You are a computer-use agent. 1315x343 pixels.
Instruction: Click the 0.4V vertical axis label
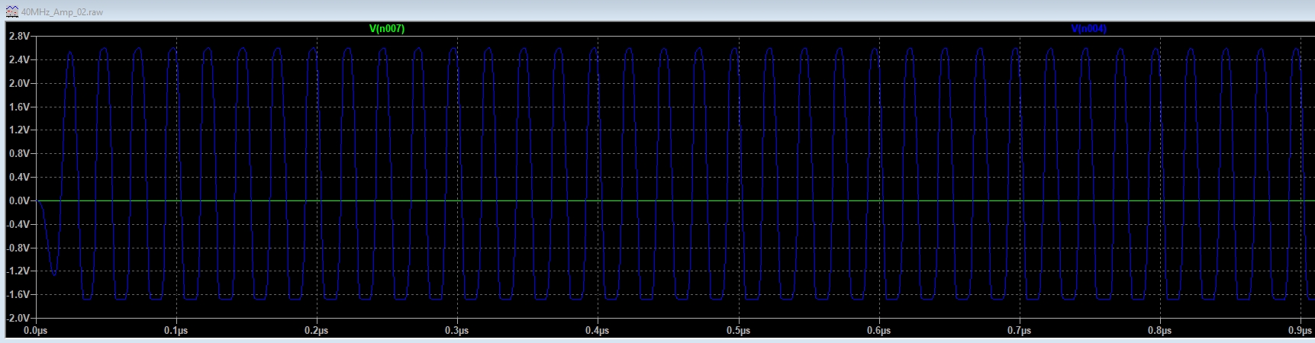[19, 178]
